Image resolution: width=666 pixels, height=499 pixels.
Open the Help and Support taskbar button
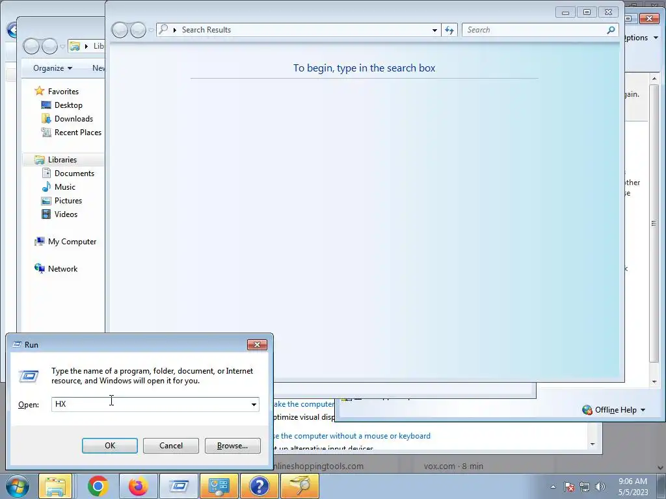pyautogui.click(x=259, y=486)
